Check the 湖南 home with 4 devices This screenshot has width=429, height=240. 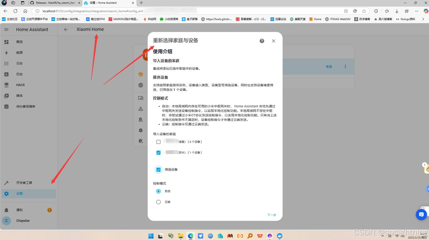coord(159,142)
